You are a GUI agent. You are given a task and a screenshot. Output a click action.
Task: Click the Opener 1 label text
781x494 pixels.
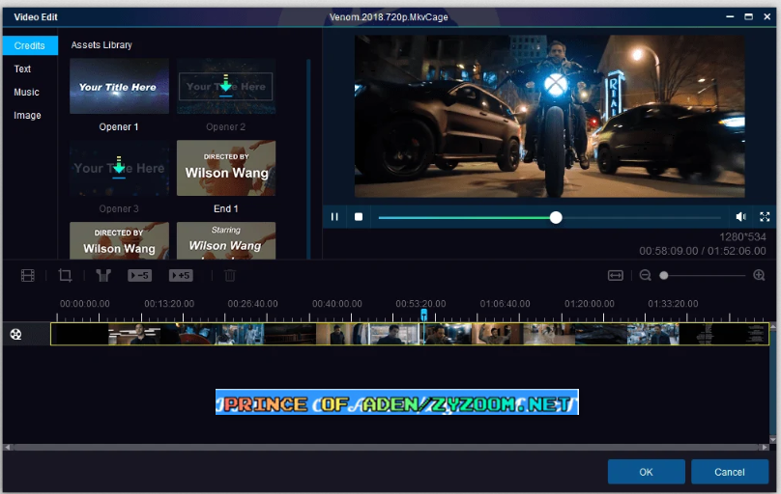tap(119, 126)
